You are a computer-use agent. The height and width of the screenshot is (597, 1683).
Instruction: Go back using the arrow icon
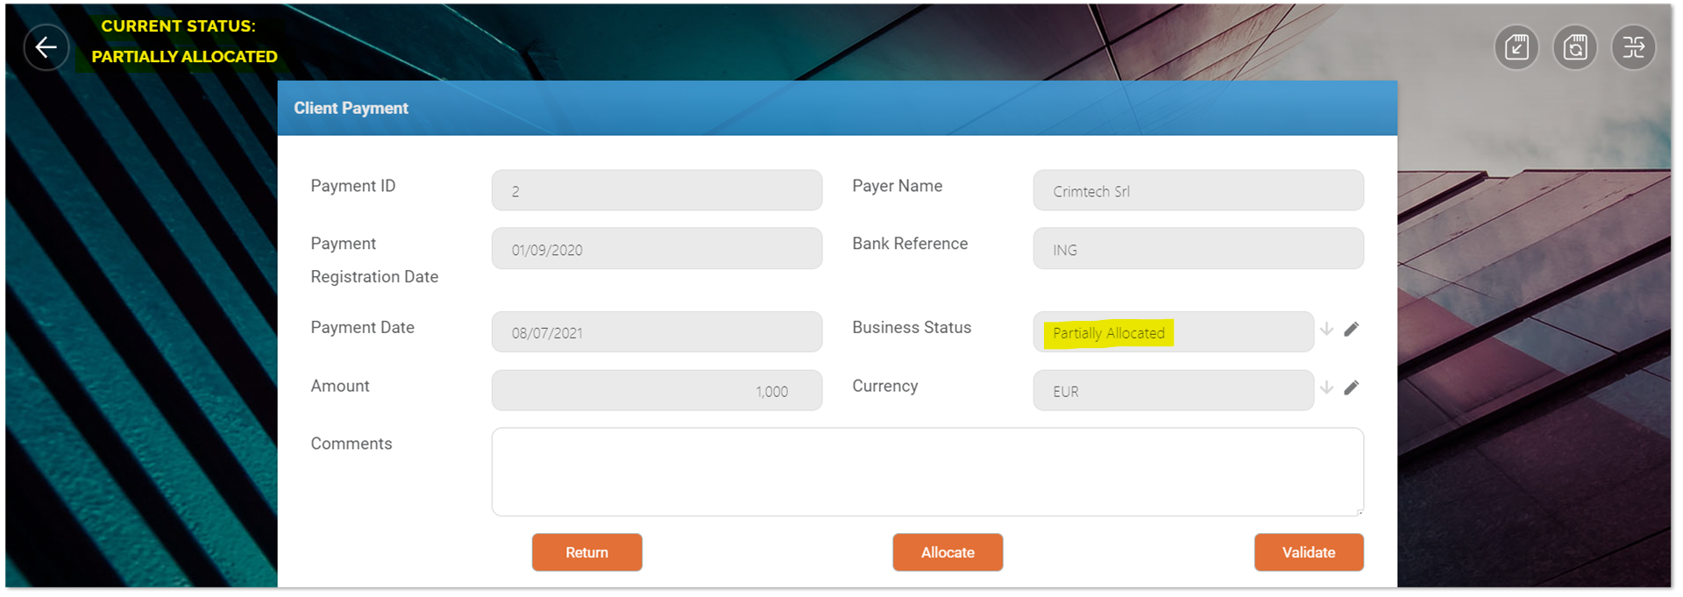(46, 47)
